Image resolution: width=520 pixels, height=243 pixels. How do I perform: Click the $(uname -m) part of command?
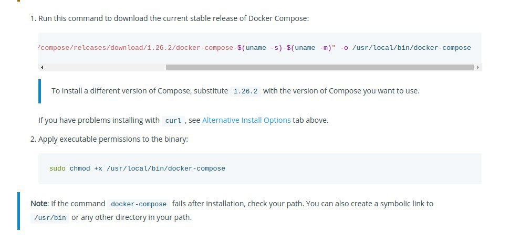click(x=309, y=48)
